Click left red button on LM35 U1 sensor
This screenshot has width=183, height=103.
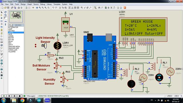click(63, 24)
